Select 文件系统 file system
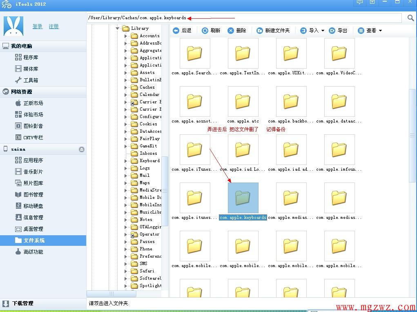This screenshot has height=312, width=417. click(43, 240)
